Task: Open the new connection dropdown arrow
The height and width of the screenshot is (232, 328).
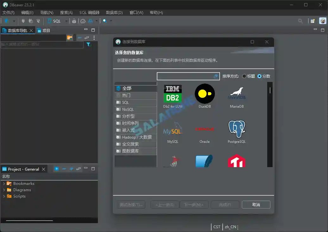Action: click(14, 21)
